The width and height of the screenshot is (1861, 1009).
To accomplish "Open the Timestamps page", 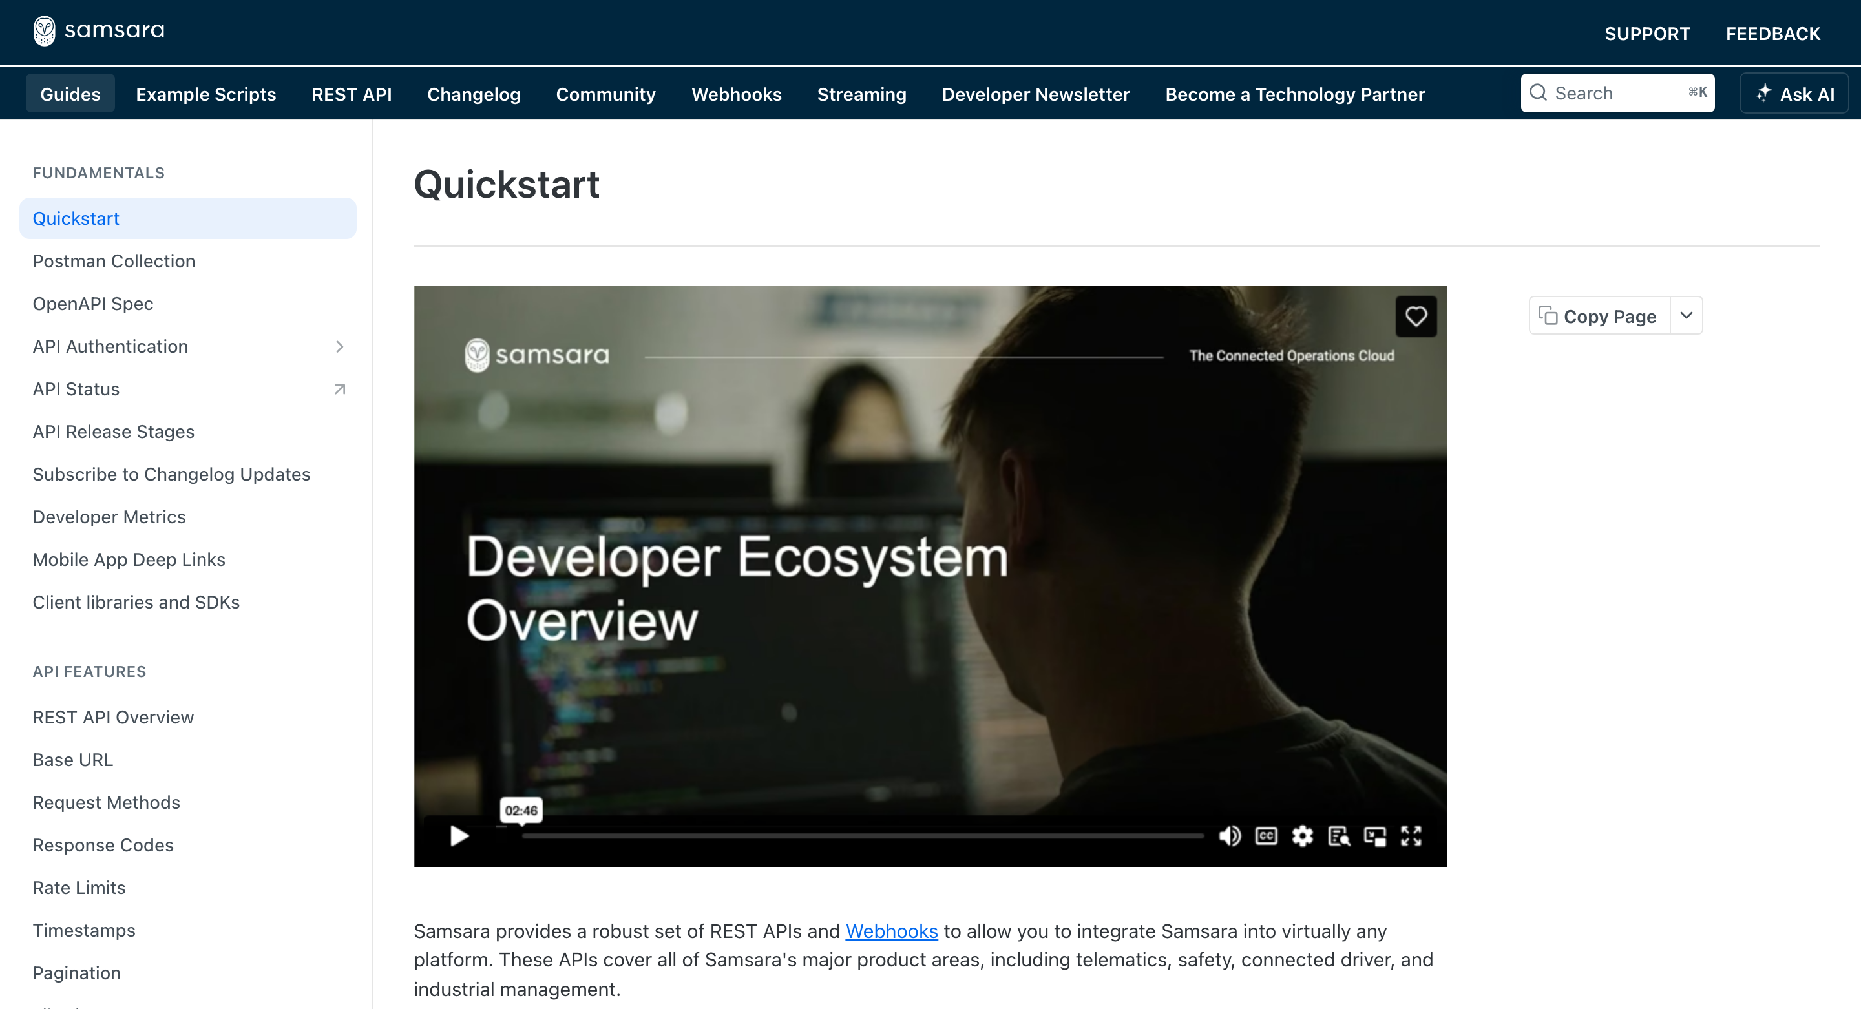I will tap(188, 930).
